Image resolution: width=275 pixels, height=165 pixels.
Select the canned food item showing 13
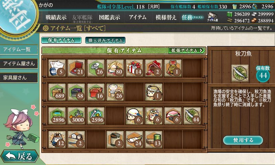(x=154, y=140)
